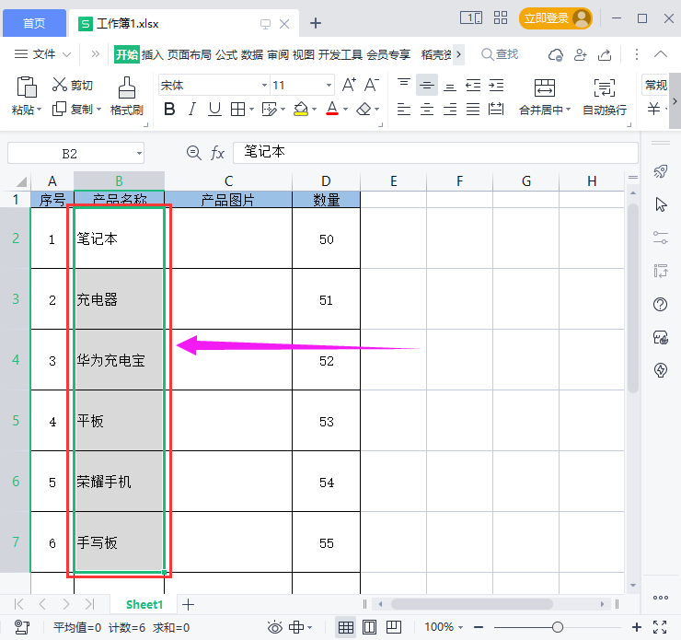The height and width of the screenshot is (640, 681).
Task: Decrease indent of cell text
Action: (x=473, y=85)
